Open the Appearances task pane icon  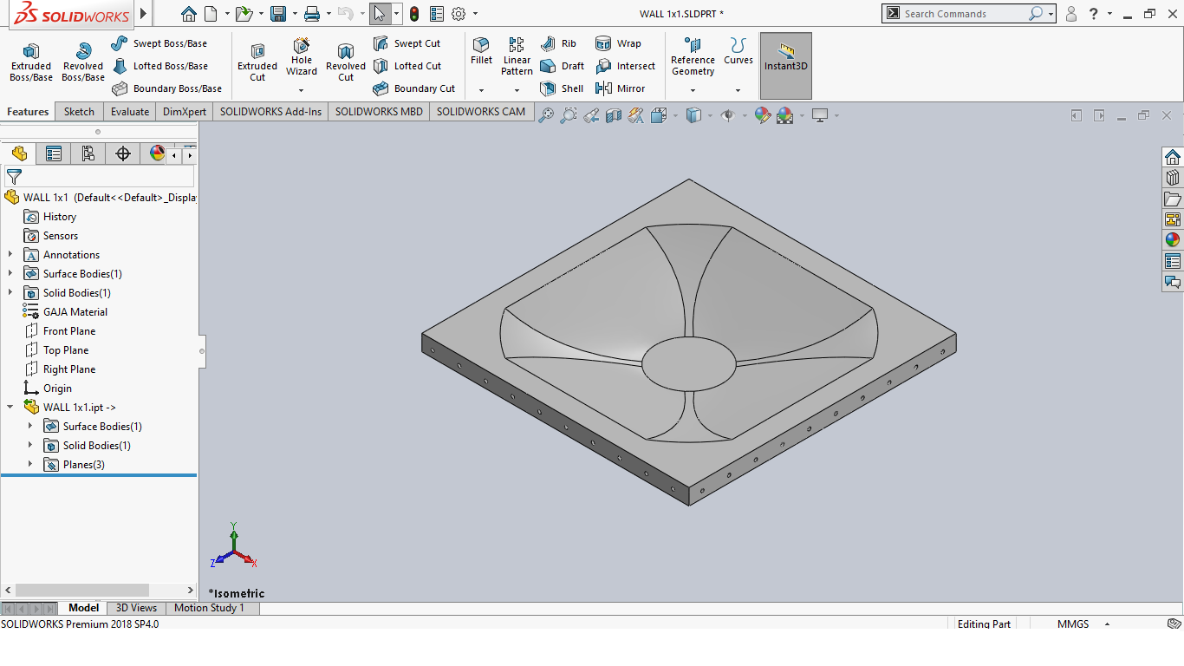point(1173,240)
